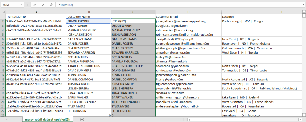This screenshot has height=122, width=306.
Task: Click cell C2 containing =TRIM(B2)
Action: [x=133, y=21]
